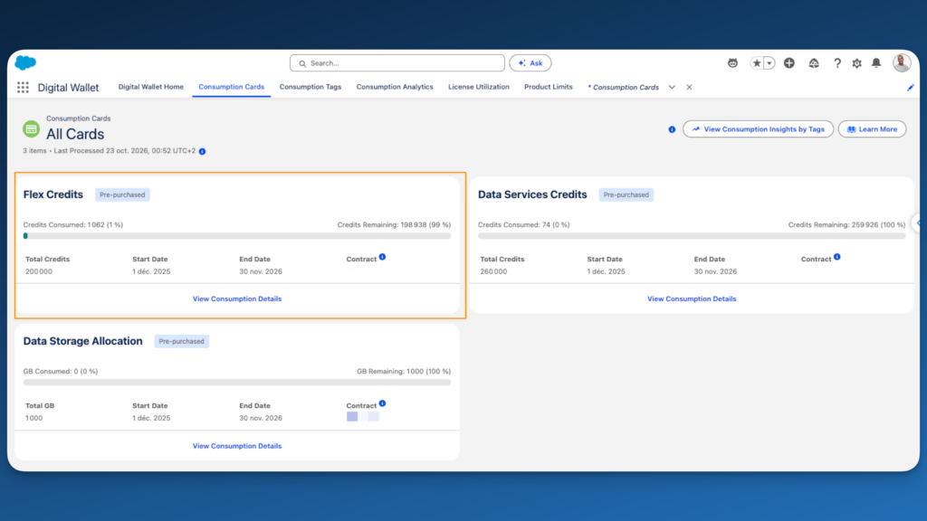Open View Consumption Details for Flex Credits
The width and height of the screenshot is (927, 521).
pos(237,298)
